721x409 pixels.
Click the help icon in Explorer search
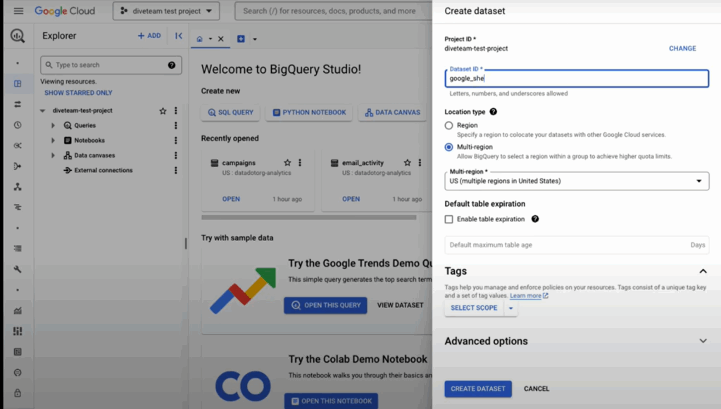point(172,65)
